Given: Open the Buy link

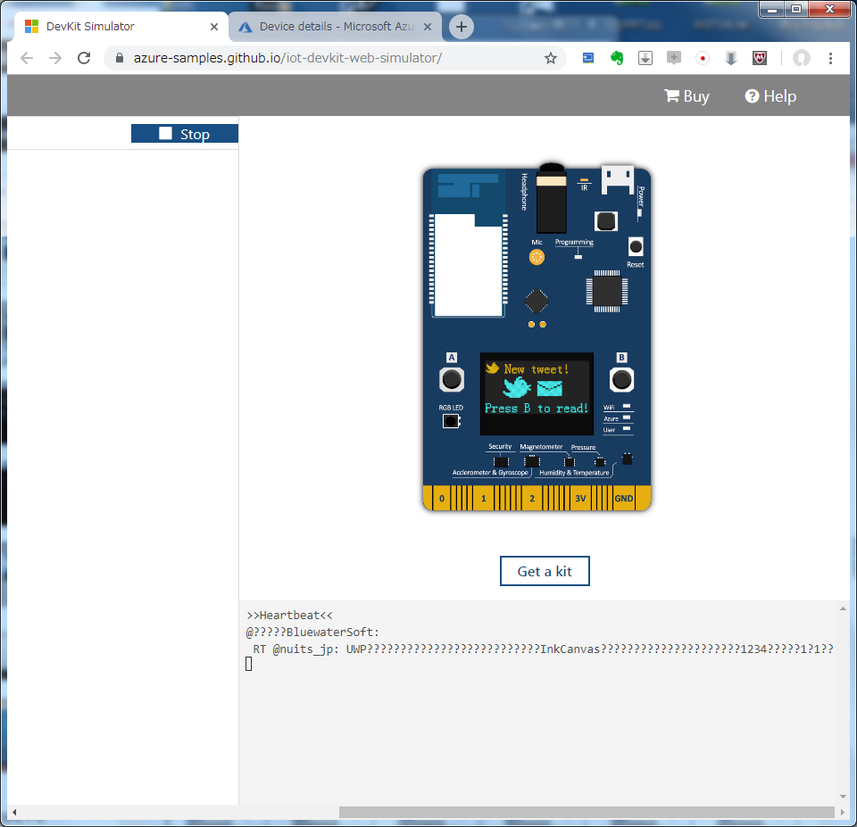Looking at the screenshot, I should tap(687, 96).
